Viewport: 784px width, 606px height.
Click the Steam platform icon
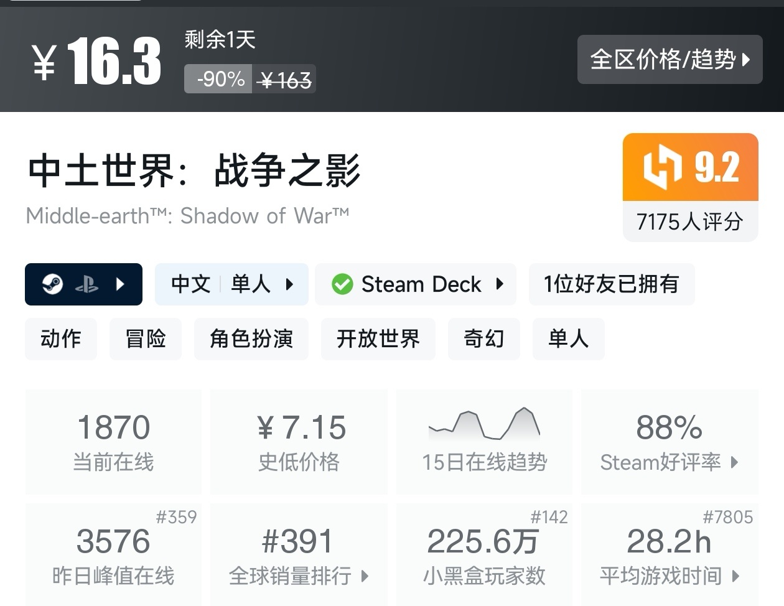pos(52,284)
